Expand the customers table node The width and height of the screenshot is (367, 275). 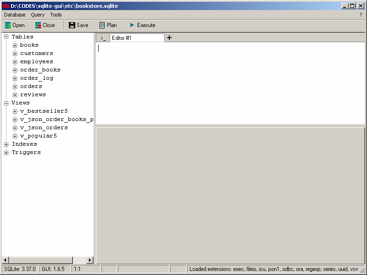[15, 54]
